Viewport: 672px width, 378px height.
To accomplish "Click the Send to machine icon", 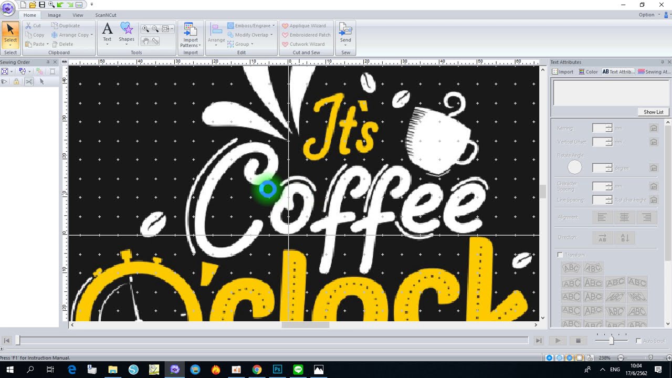I will [x=345, y=35].
